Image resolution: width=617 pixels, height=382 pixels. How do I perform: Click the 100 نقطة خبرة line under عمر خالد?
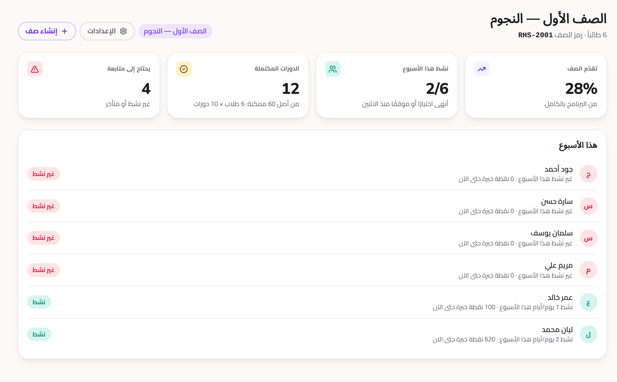502,307
